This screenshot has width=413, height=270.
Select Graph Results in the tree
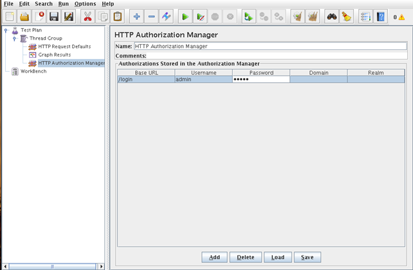tap(54, 55)
